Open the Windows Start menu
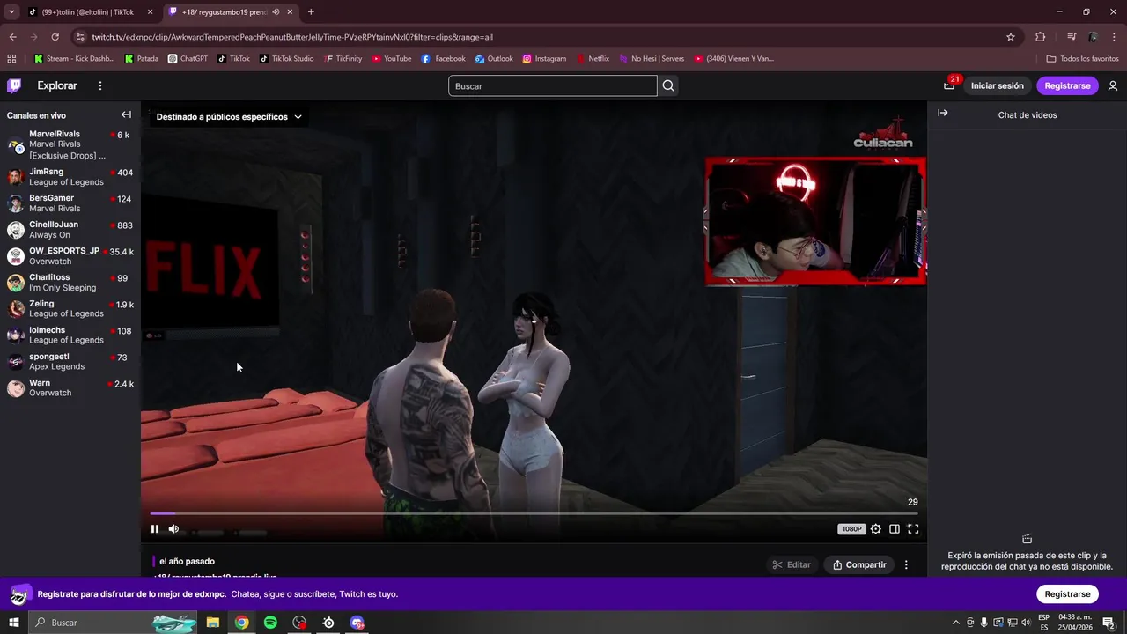Screen dimensions: 1127x634 click(x=13, y=623)
